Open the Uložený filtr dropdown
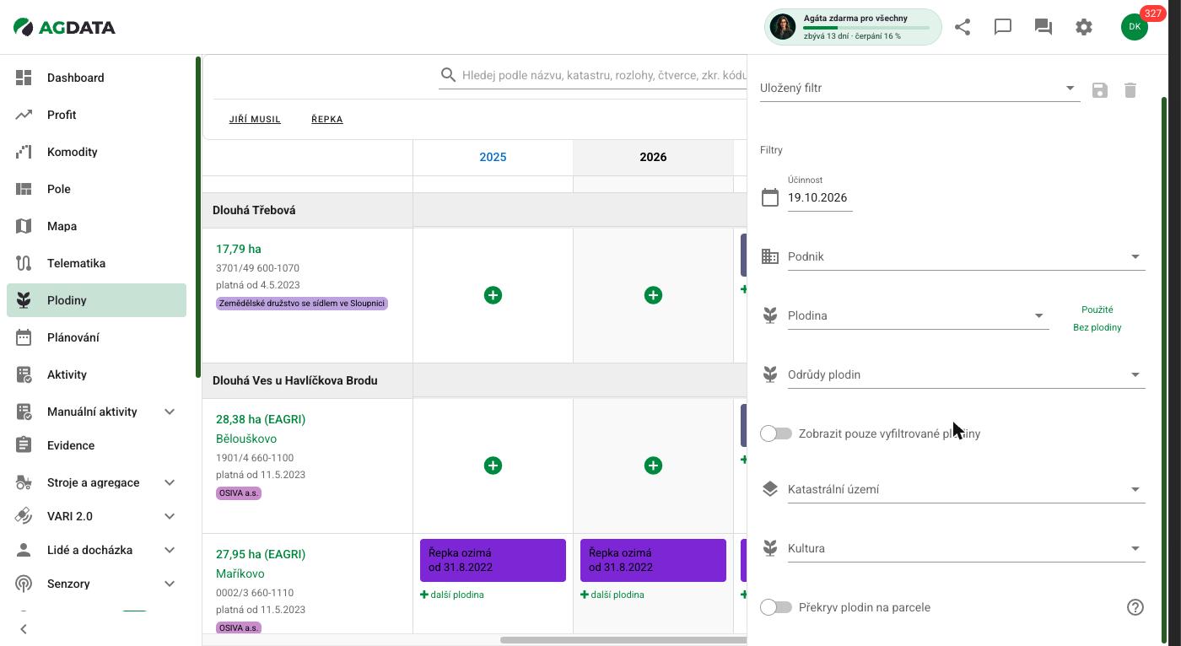 pyautogui.click(x=919, y=89)
